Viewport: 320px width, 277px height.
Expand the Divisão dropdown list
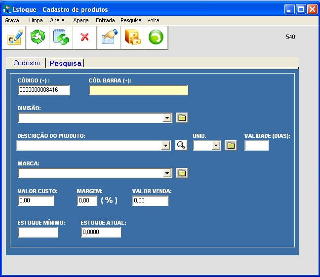(167, 118)
